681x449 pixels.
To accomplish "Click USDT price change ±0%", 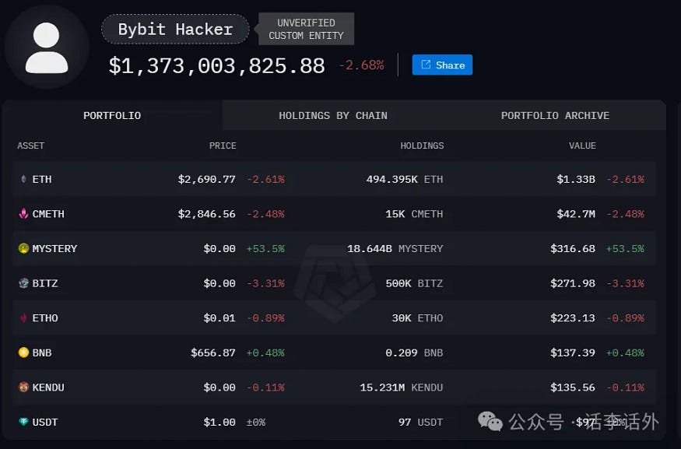I will click(256, 423).
